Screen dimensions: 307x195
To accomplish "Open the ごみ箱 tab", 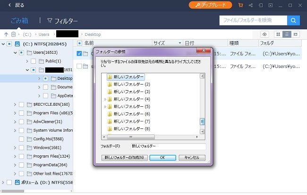I will pyautogui.click(x=19, y=21).
